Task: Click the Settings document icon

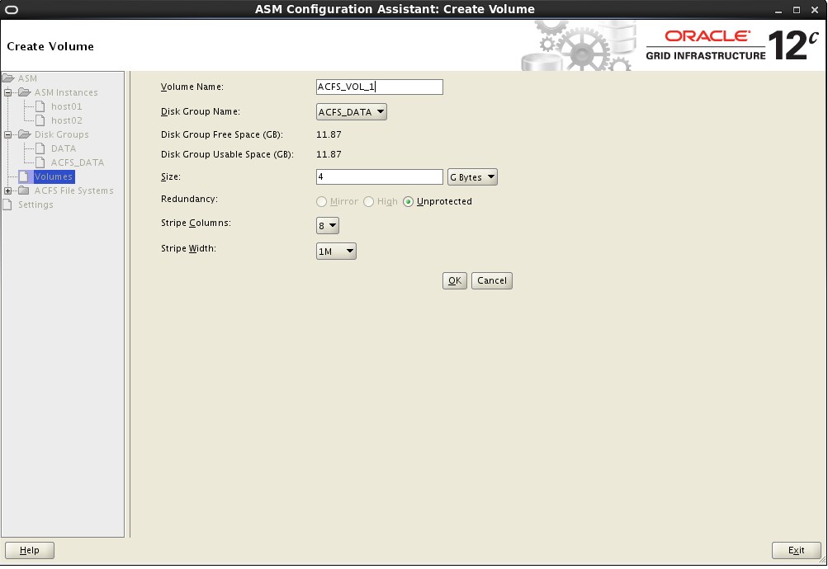Action: pos(7,205)
